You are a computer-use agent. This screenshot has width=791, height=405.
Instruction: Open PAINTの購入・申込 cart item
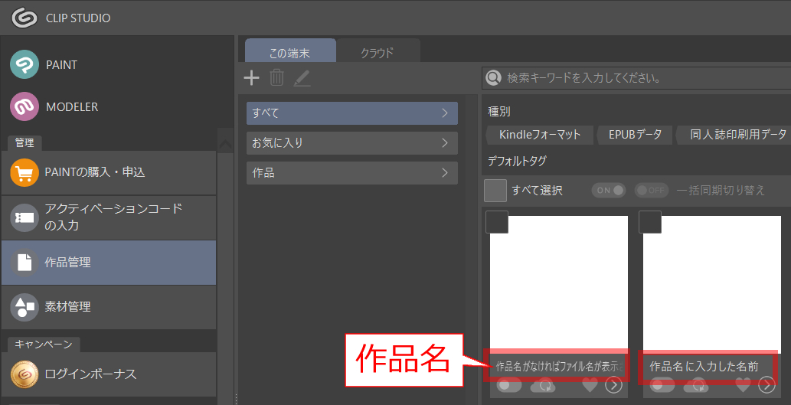pyautogui.click(x=109, y=172)
